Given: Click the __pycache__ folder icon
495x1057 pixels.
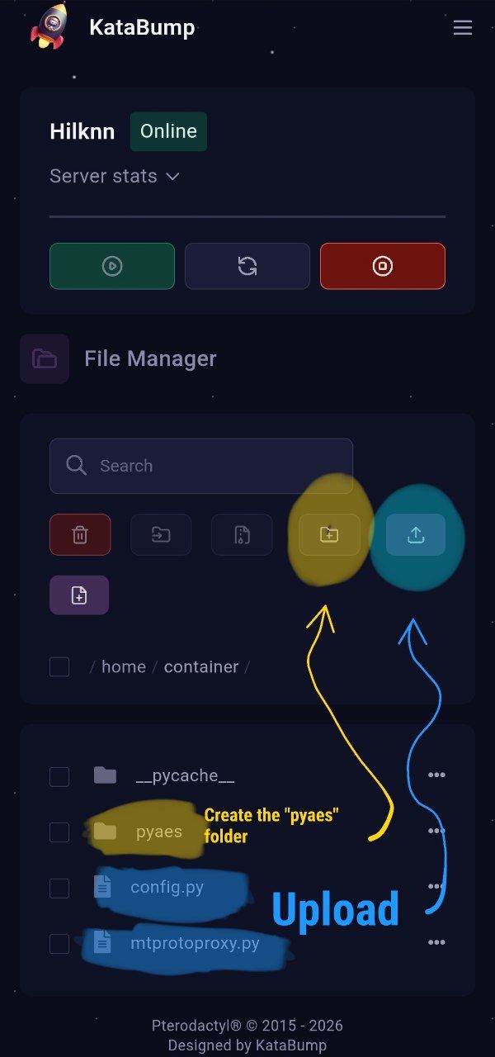Looking at the screenshot, I should pos(105,775).
